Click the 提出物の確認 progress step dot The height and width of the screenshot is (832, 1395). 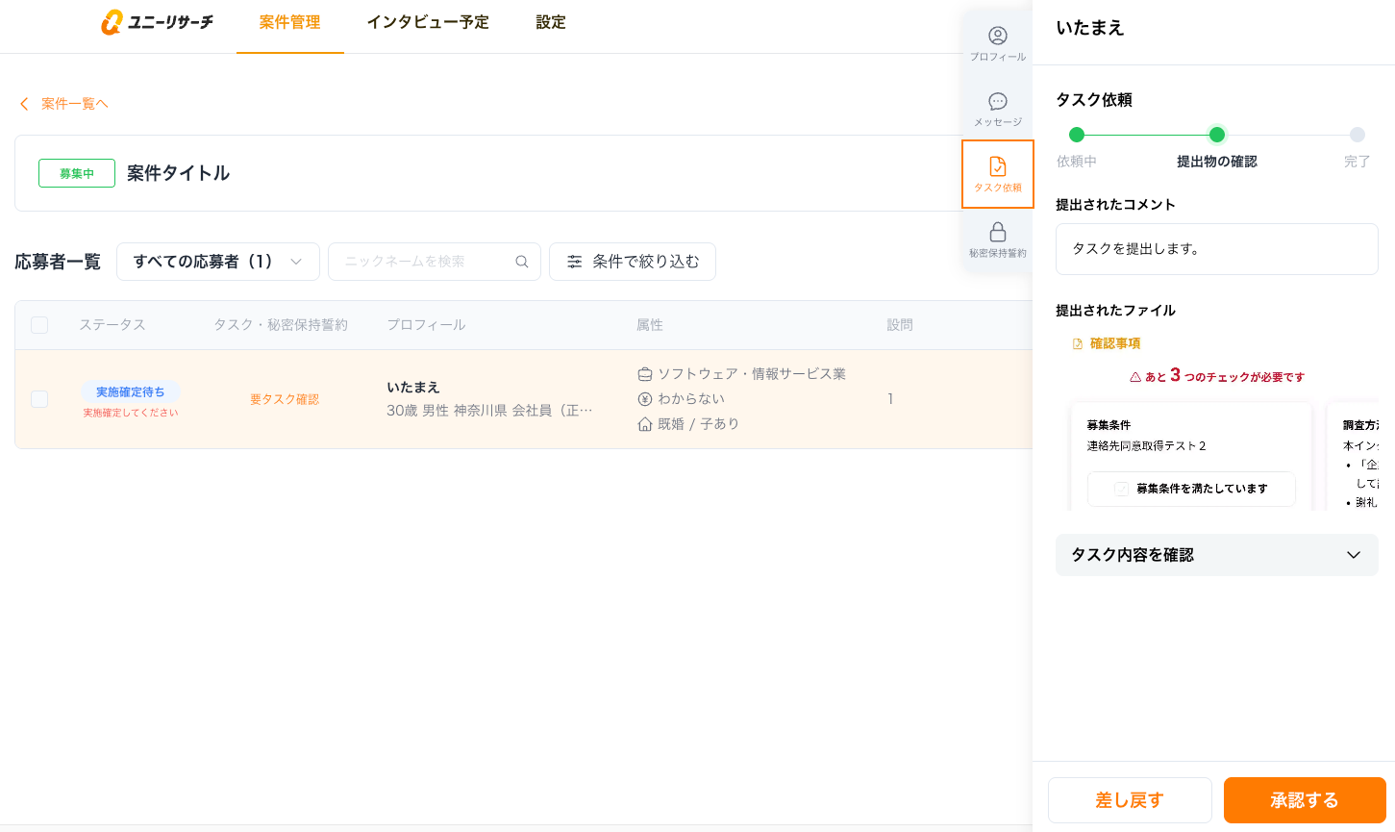pos(1217,135)
